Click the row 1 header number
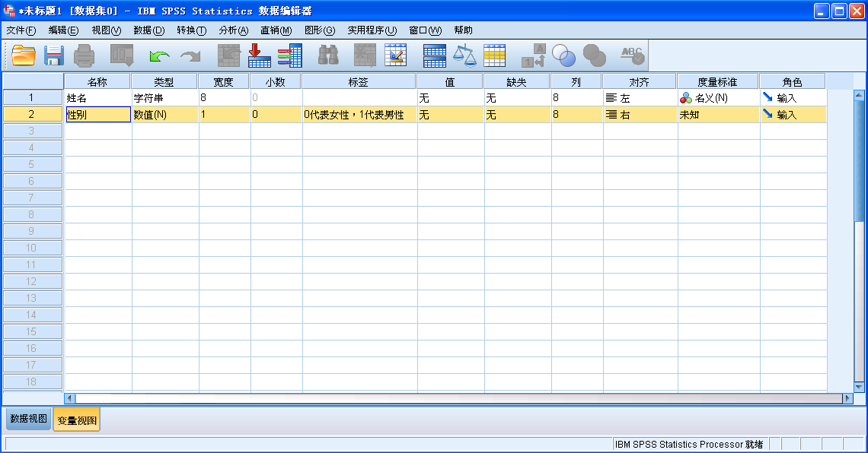Viewport: 868px width, 453px height. point(32,98)
